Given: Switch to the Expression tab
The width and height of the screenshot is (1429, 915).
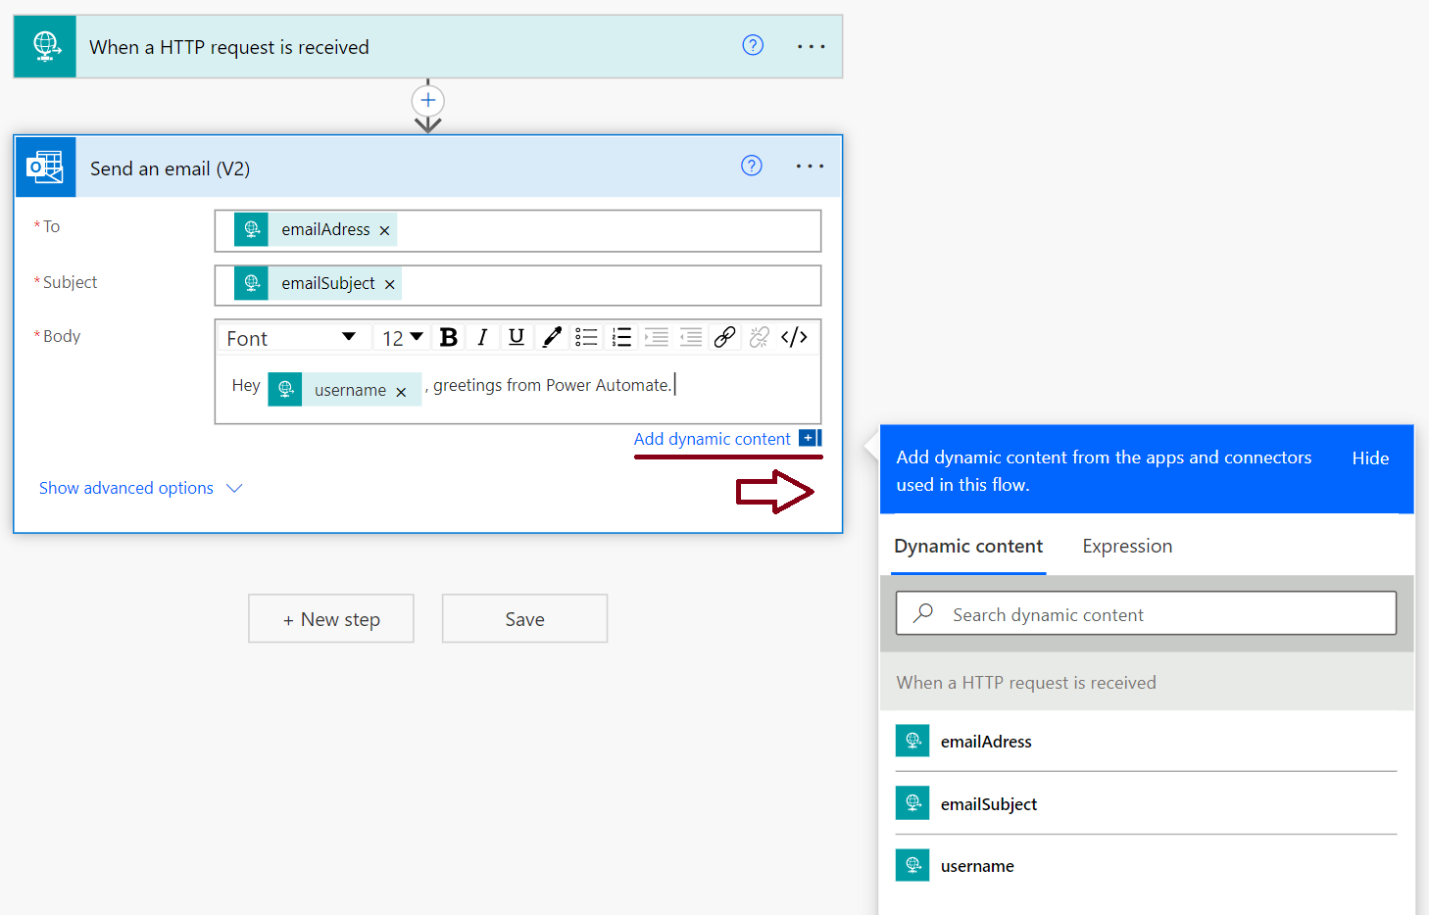Looking at the screenshot, I should 1127,547.
